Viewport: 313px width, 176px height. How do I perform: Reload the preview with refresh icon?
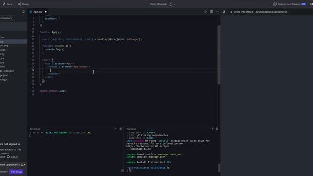pyautogui.click(x=224, y=12)
